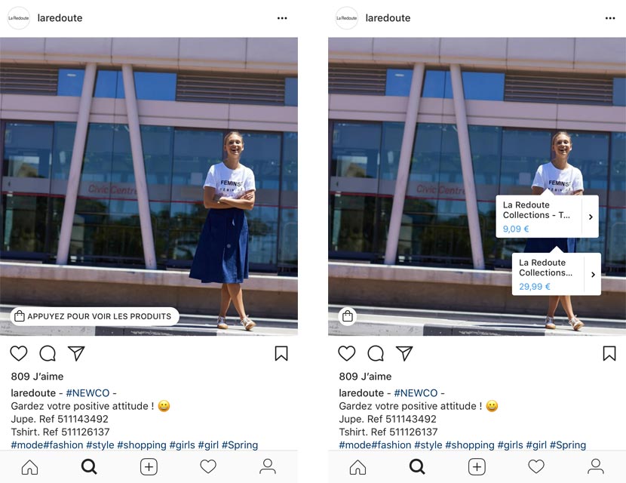The height and width of the screenshot is (483, 626).
Task: Open activity heart tab on right screen
Action: coord(536,466)
